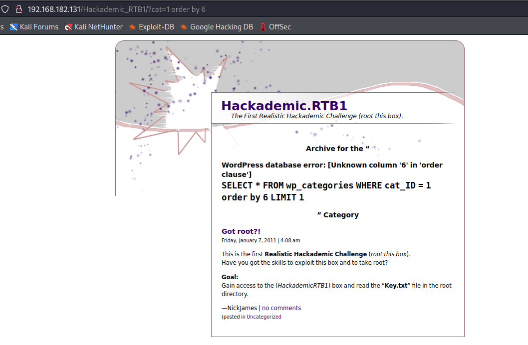
Task: Click the 'WordPress database error' message
Action: pos(332,170)
